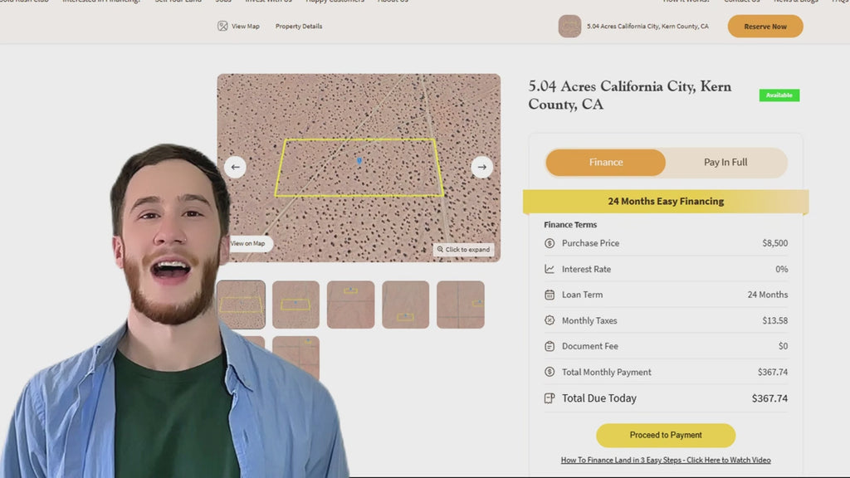Open Property Details section tab

299,27
